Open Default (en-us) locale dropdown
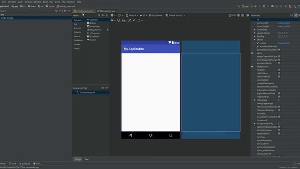 click(175, 15)
